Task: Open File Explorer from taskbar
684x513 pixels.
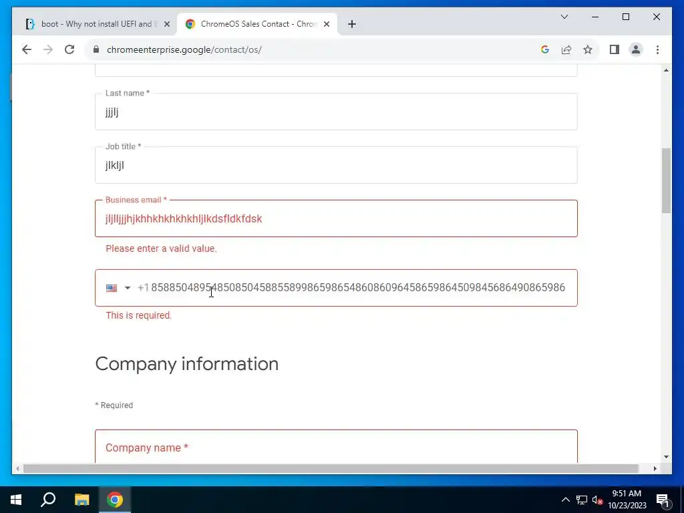Action: (81, 500)
